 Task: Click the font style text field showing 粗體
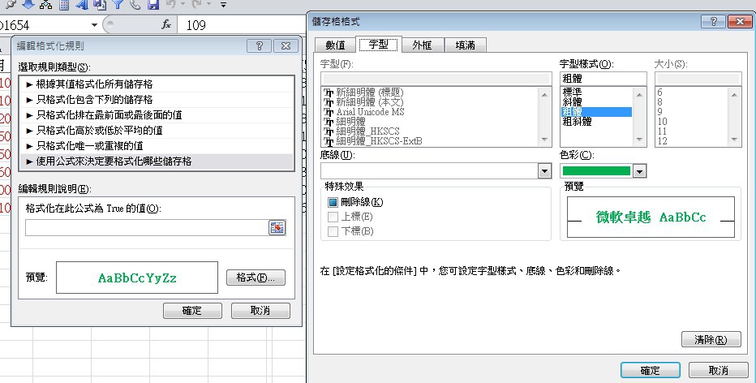click(x=603, y=79)
